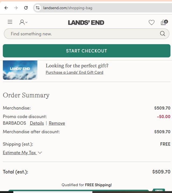
Task: View promo code Details link
Action: coord(37,123)
